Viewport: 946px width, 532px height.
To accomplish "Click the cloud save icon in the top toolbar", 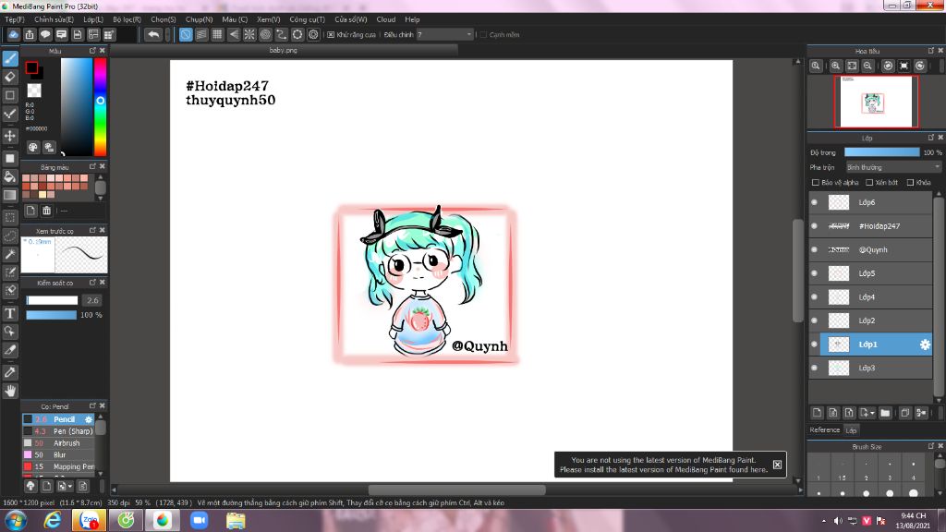I will pos(13,34).
